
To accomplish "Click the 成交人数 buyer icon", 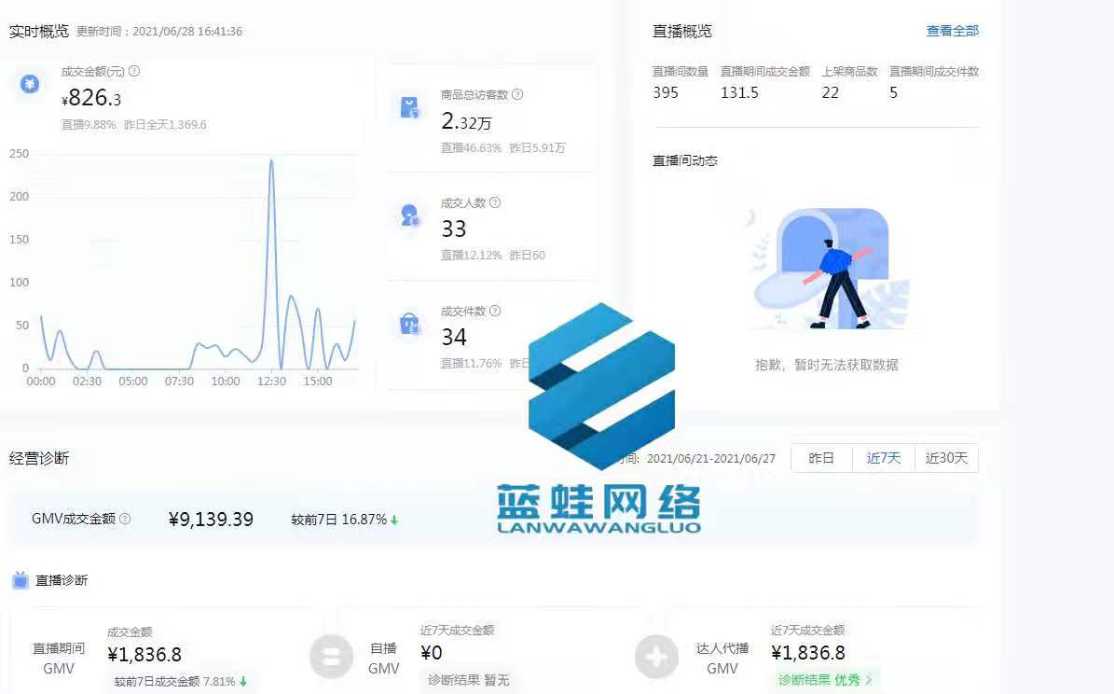I will [409, 214].
